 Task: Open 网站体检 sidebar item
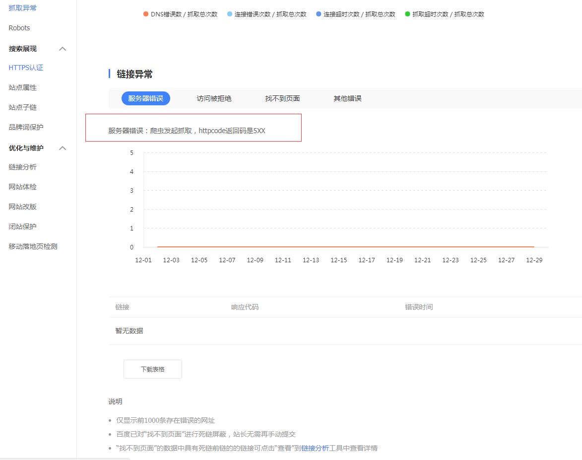tap(22, 187)
